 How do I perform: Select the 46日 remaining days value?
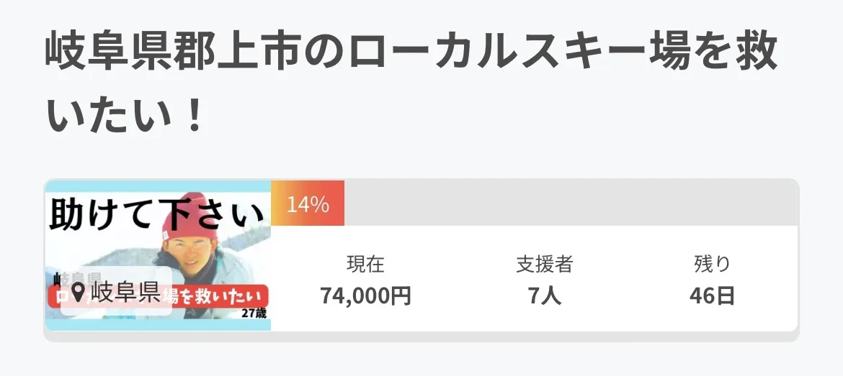pos(712,295)
